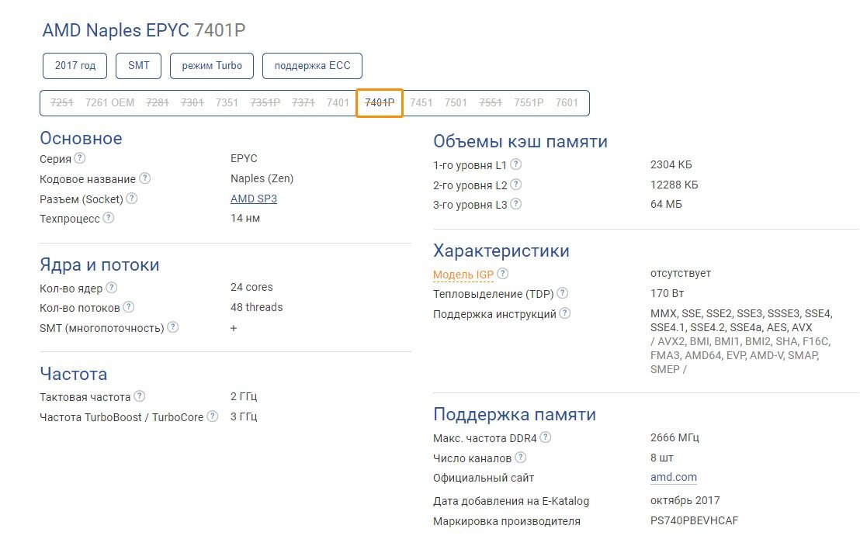
Task: Click help icon next to Кол-во ядер
Action: tap(111, 287)
